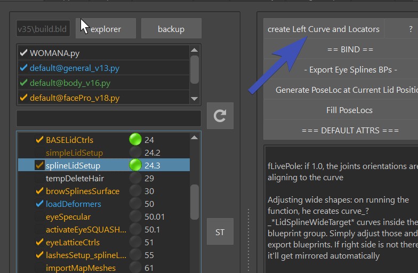The image size is (418, 273).
Task: Enable the eyeSpecular checkbox
Action: pos(39,216)
